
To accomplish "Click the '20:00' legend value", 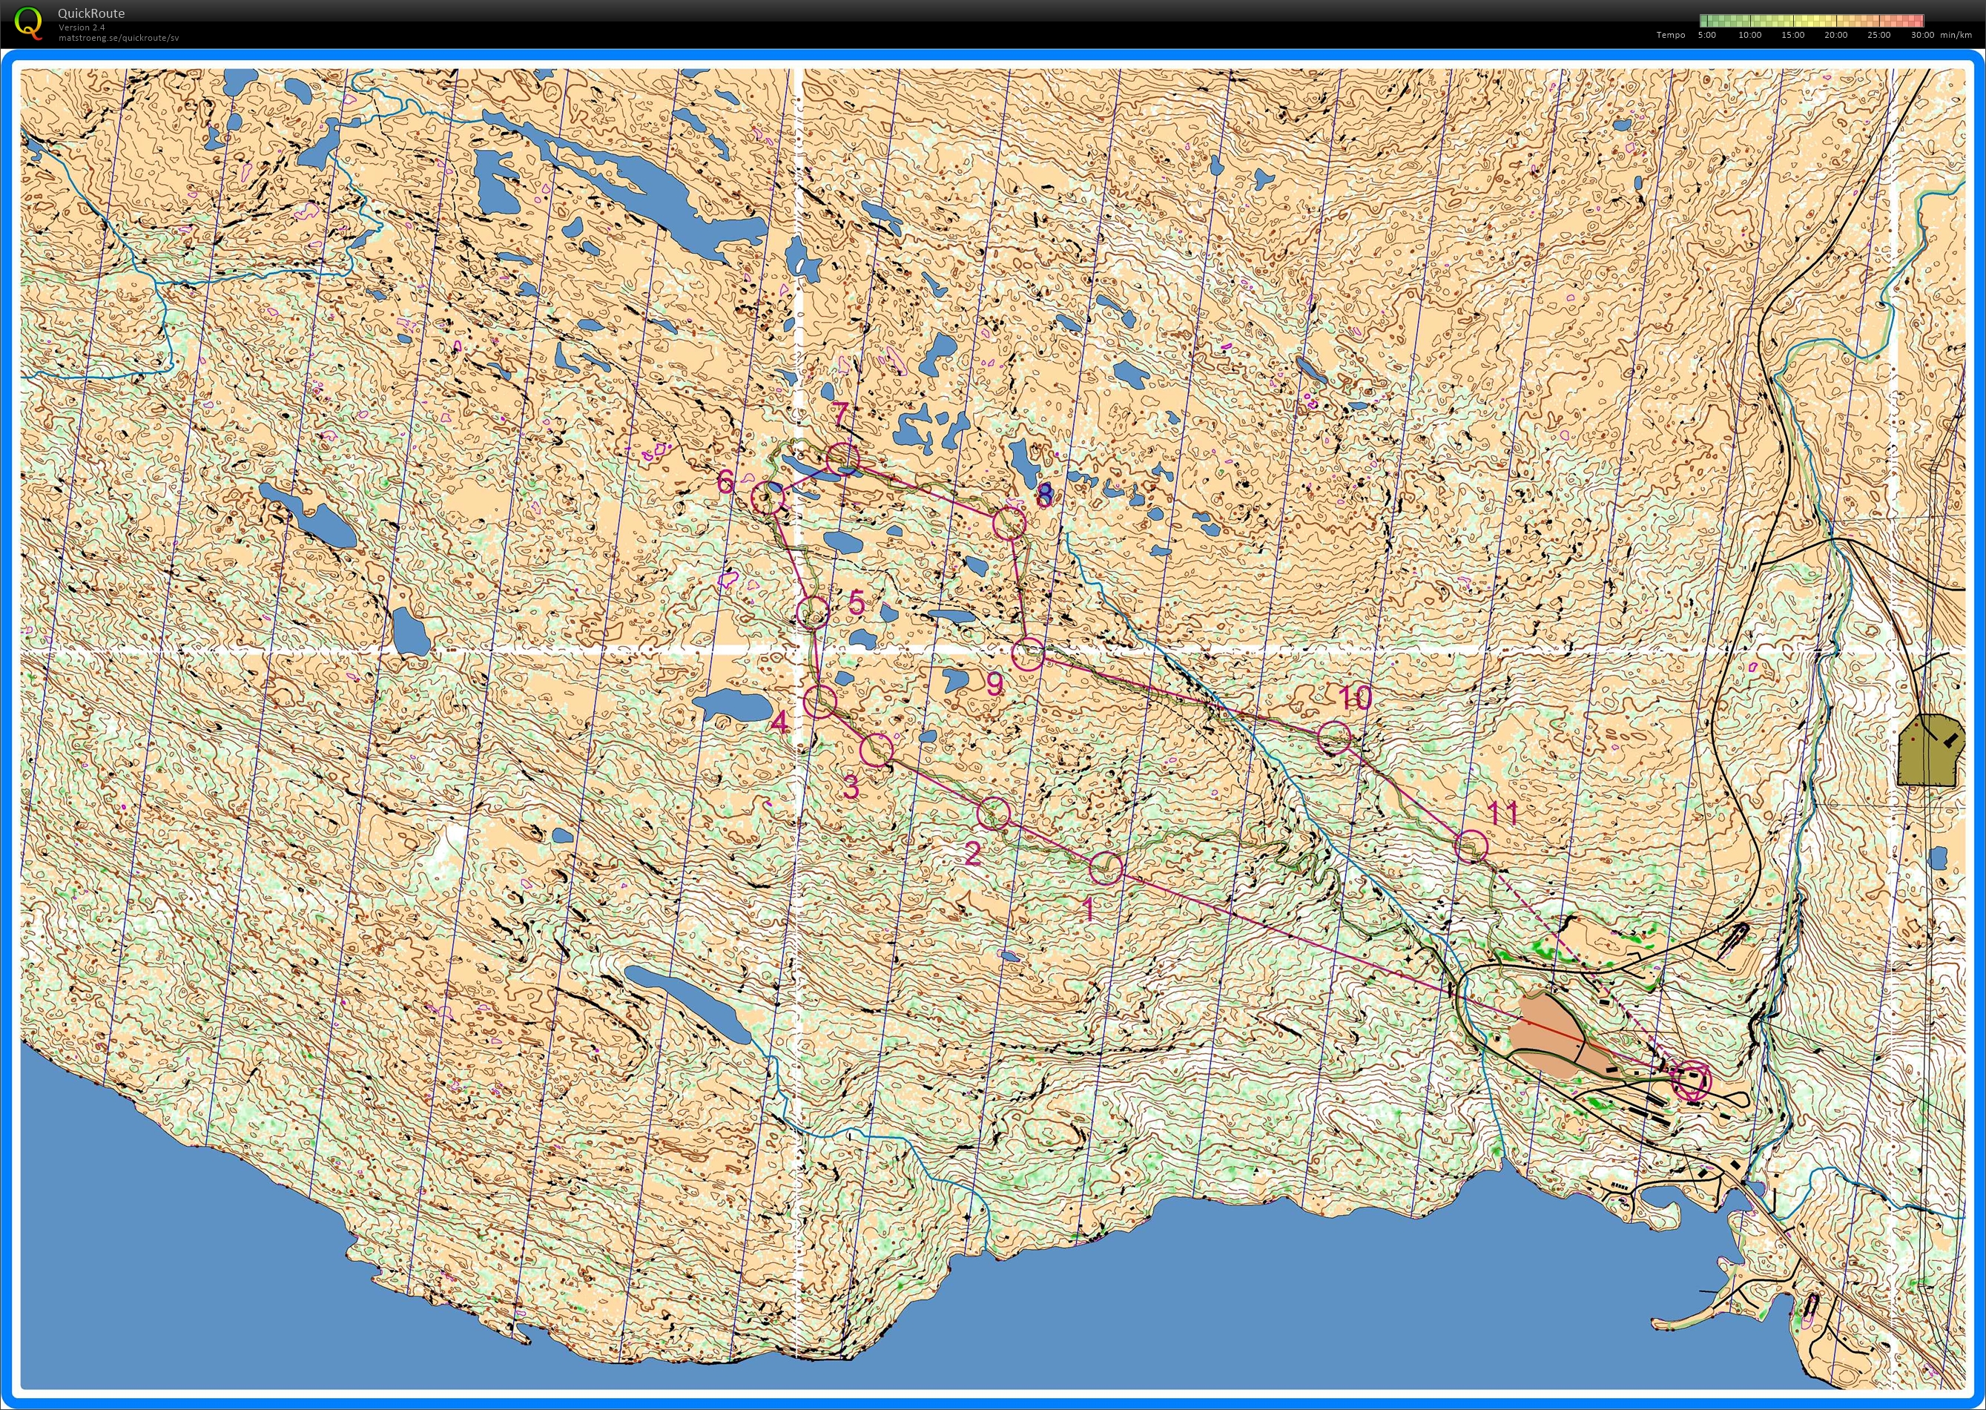I will (1836, 36).
